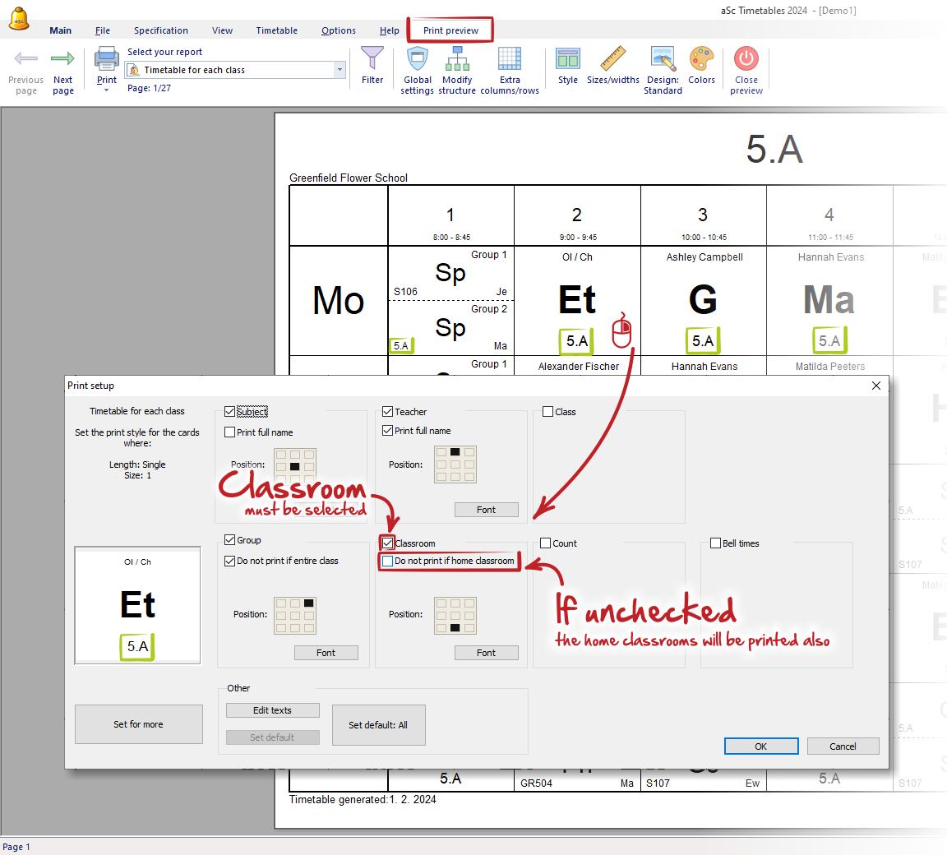This screenshot has width=947, height=855.
Task: Toggle the Classroom checkbox
Action: tap(388, 543)
